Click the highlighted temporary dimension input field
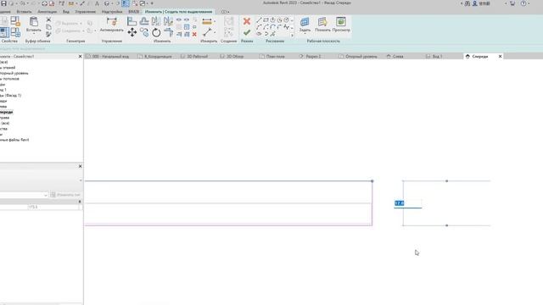The width and height of the screenshot is (543, 305). point(408,203)
